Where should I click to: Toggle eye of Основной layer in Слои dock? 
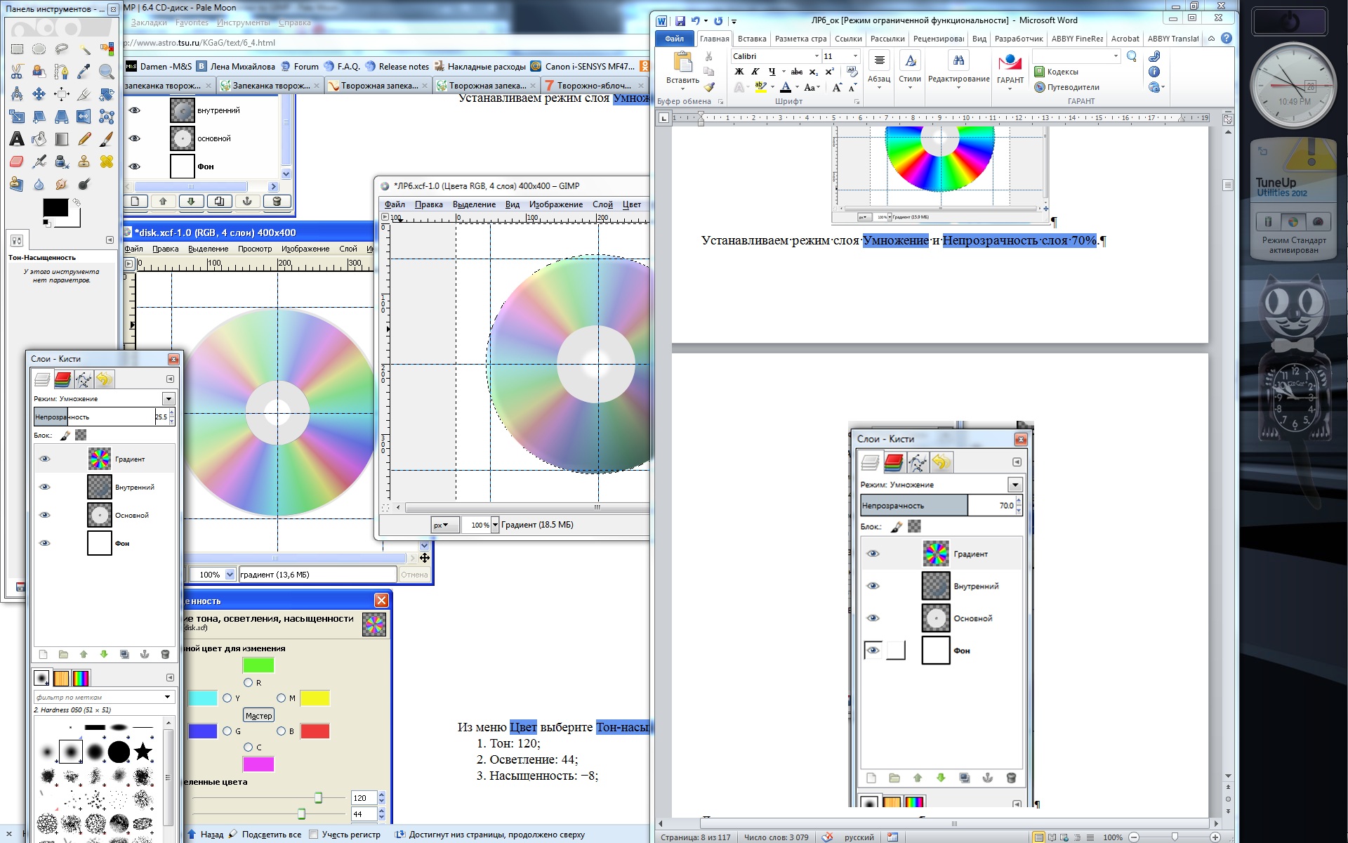tap(45, 515)
